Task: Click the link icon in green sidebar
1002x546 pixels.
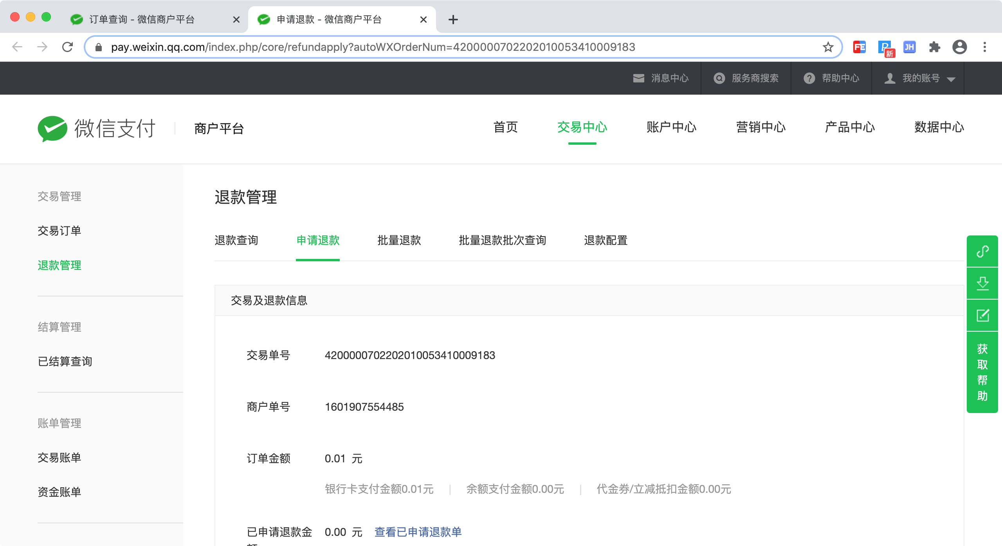Action: coord(982,251)
